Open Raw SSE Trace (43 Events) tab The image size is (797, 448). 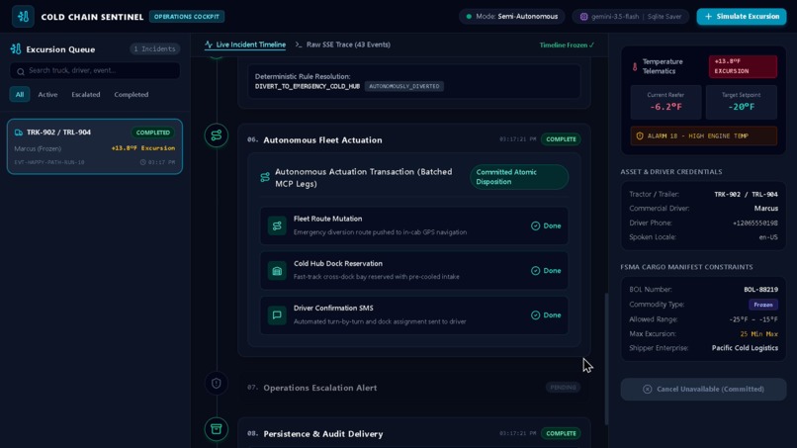[x=342, y=45]
